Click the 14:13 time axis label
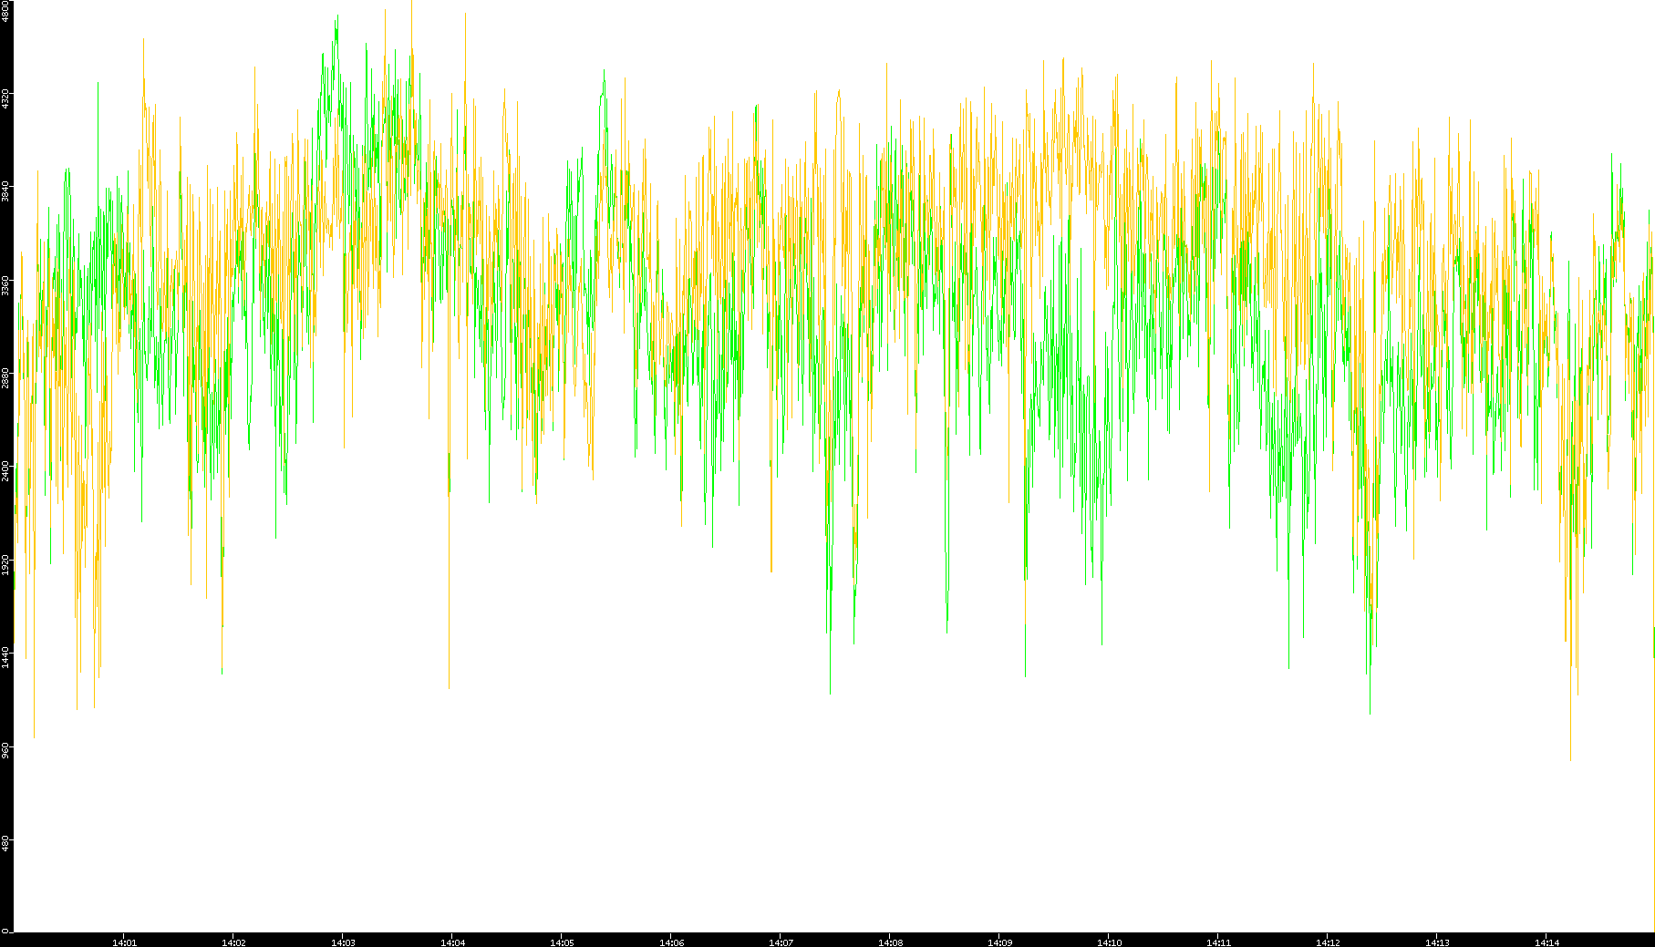 [1437, 942]
